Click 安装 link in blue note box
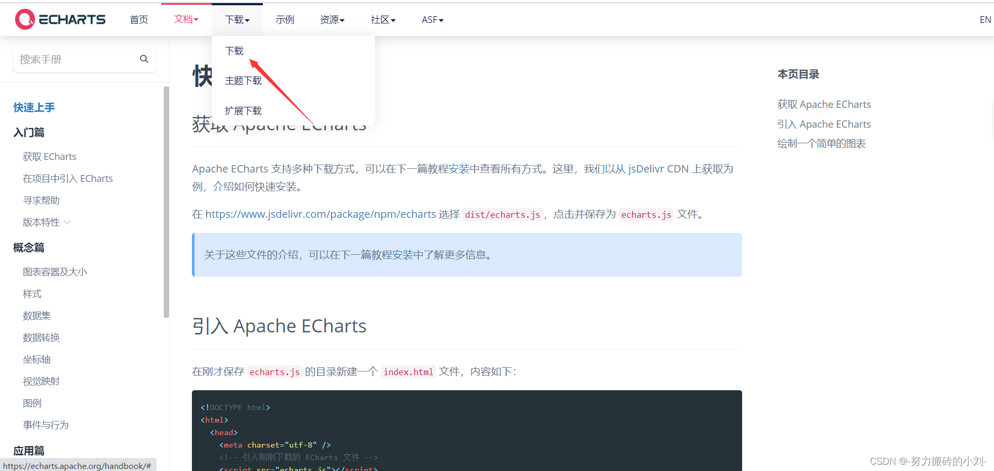The width and height of the screenshot is (994, 471). [x=403, y=255]
